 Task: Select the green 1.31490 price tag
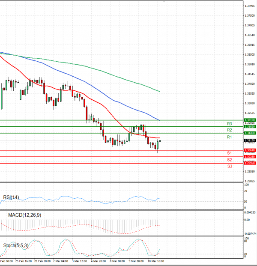pos(250,133)
